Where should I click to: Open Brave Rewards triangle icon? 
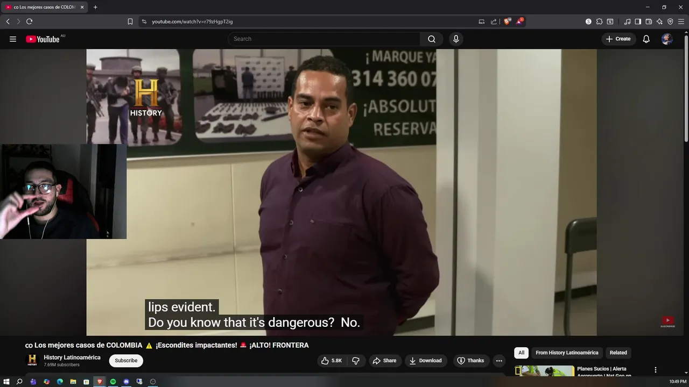click(x=519, y=21)
